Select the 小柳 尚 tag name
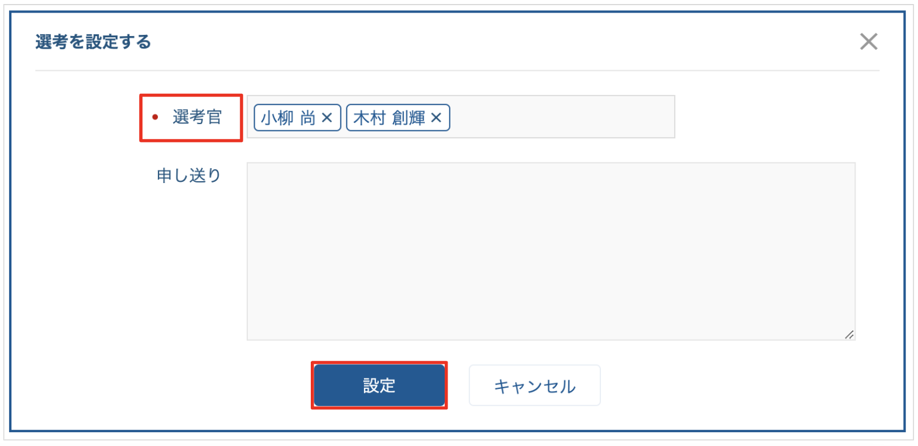 (288, 118)
